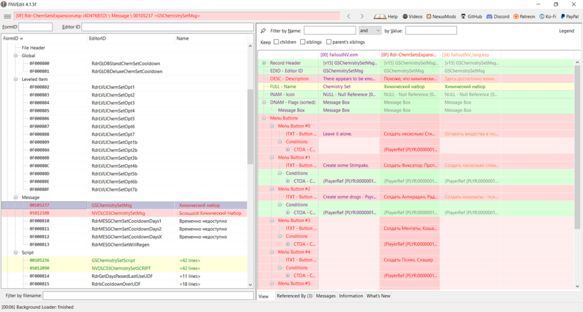Sort by the Name column header
583x312 pixels.
tap(210, 38)
